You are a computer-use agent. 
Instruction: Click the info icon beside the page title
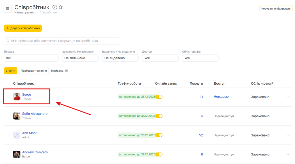click(x=55, y=7)
